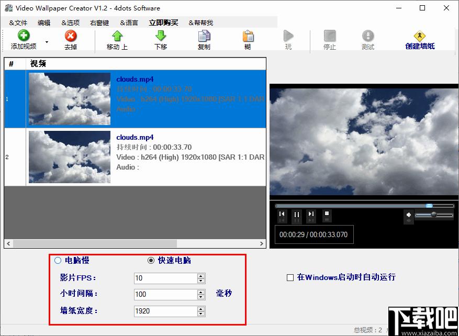
Task: Open the &选项 menu
Action: point(71,23)
